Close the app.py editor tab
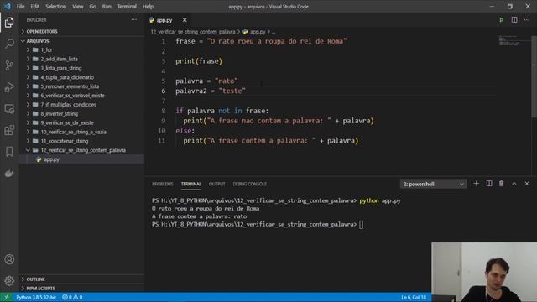The width and height of the screenshot is (537, 302). [x=185, y=20]
